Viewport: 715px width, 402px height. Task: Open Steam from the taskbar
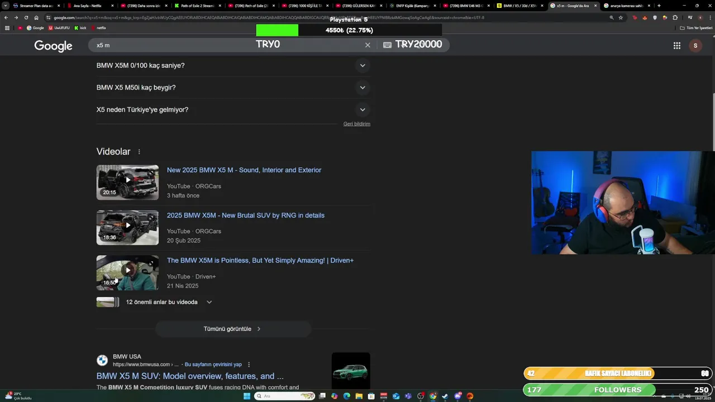[445, 396]
